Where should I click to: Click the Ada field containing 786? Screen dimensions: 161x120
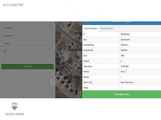click(27, 51)
